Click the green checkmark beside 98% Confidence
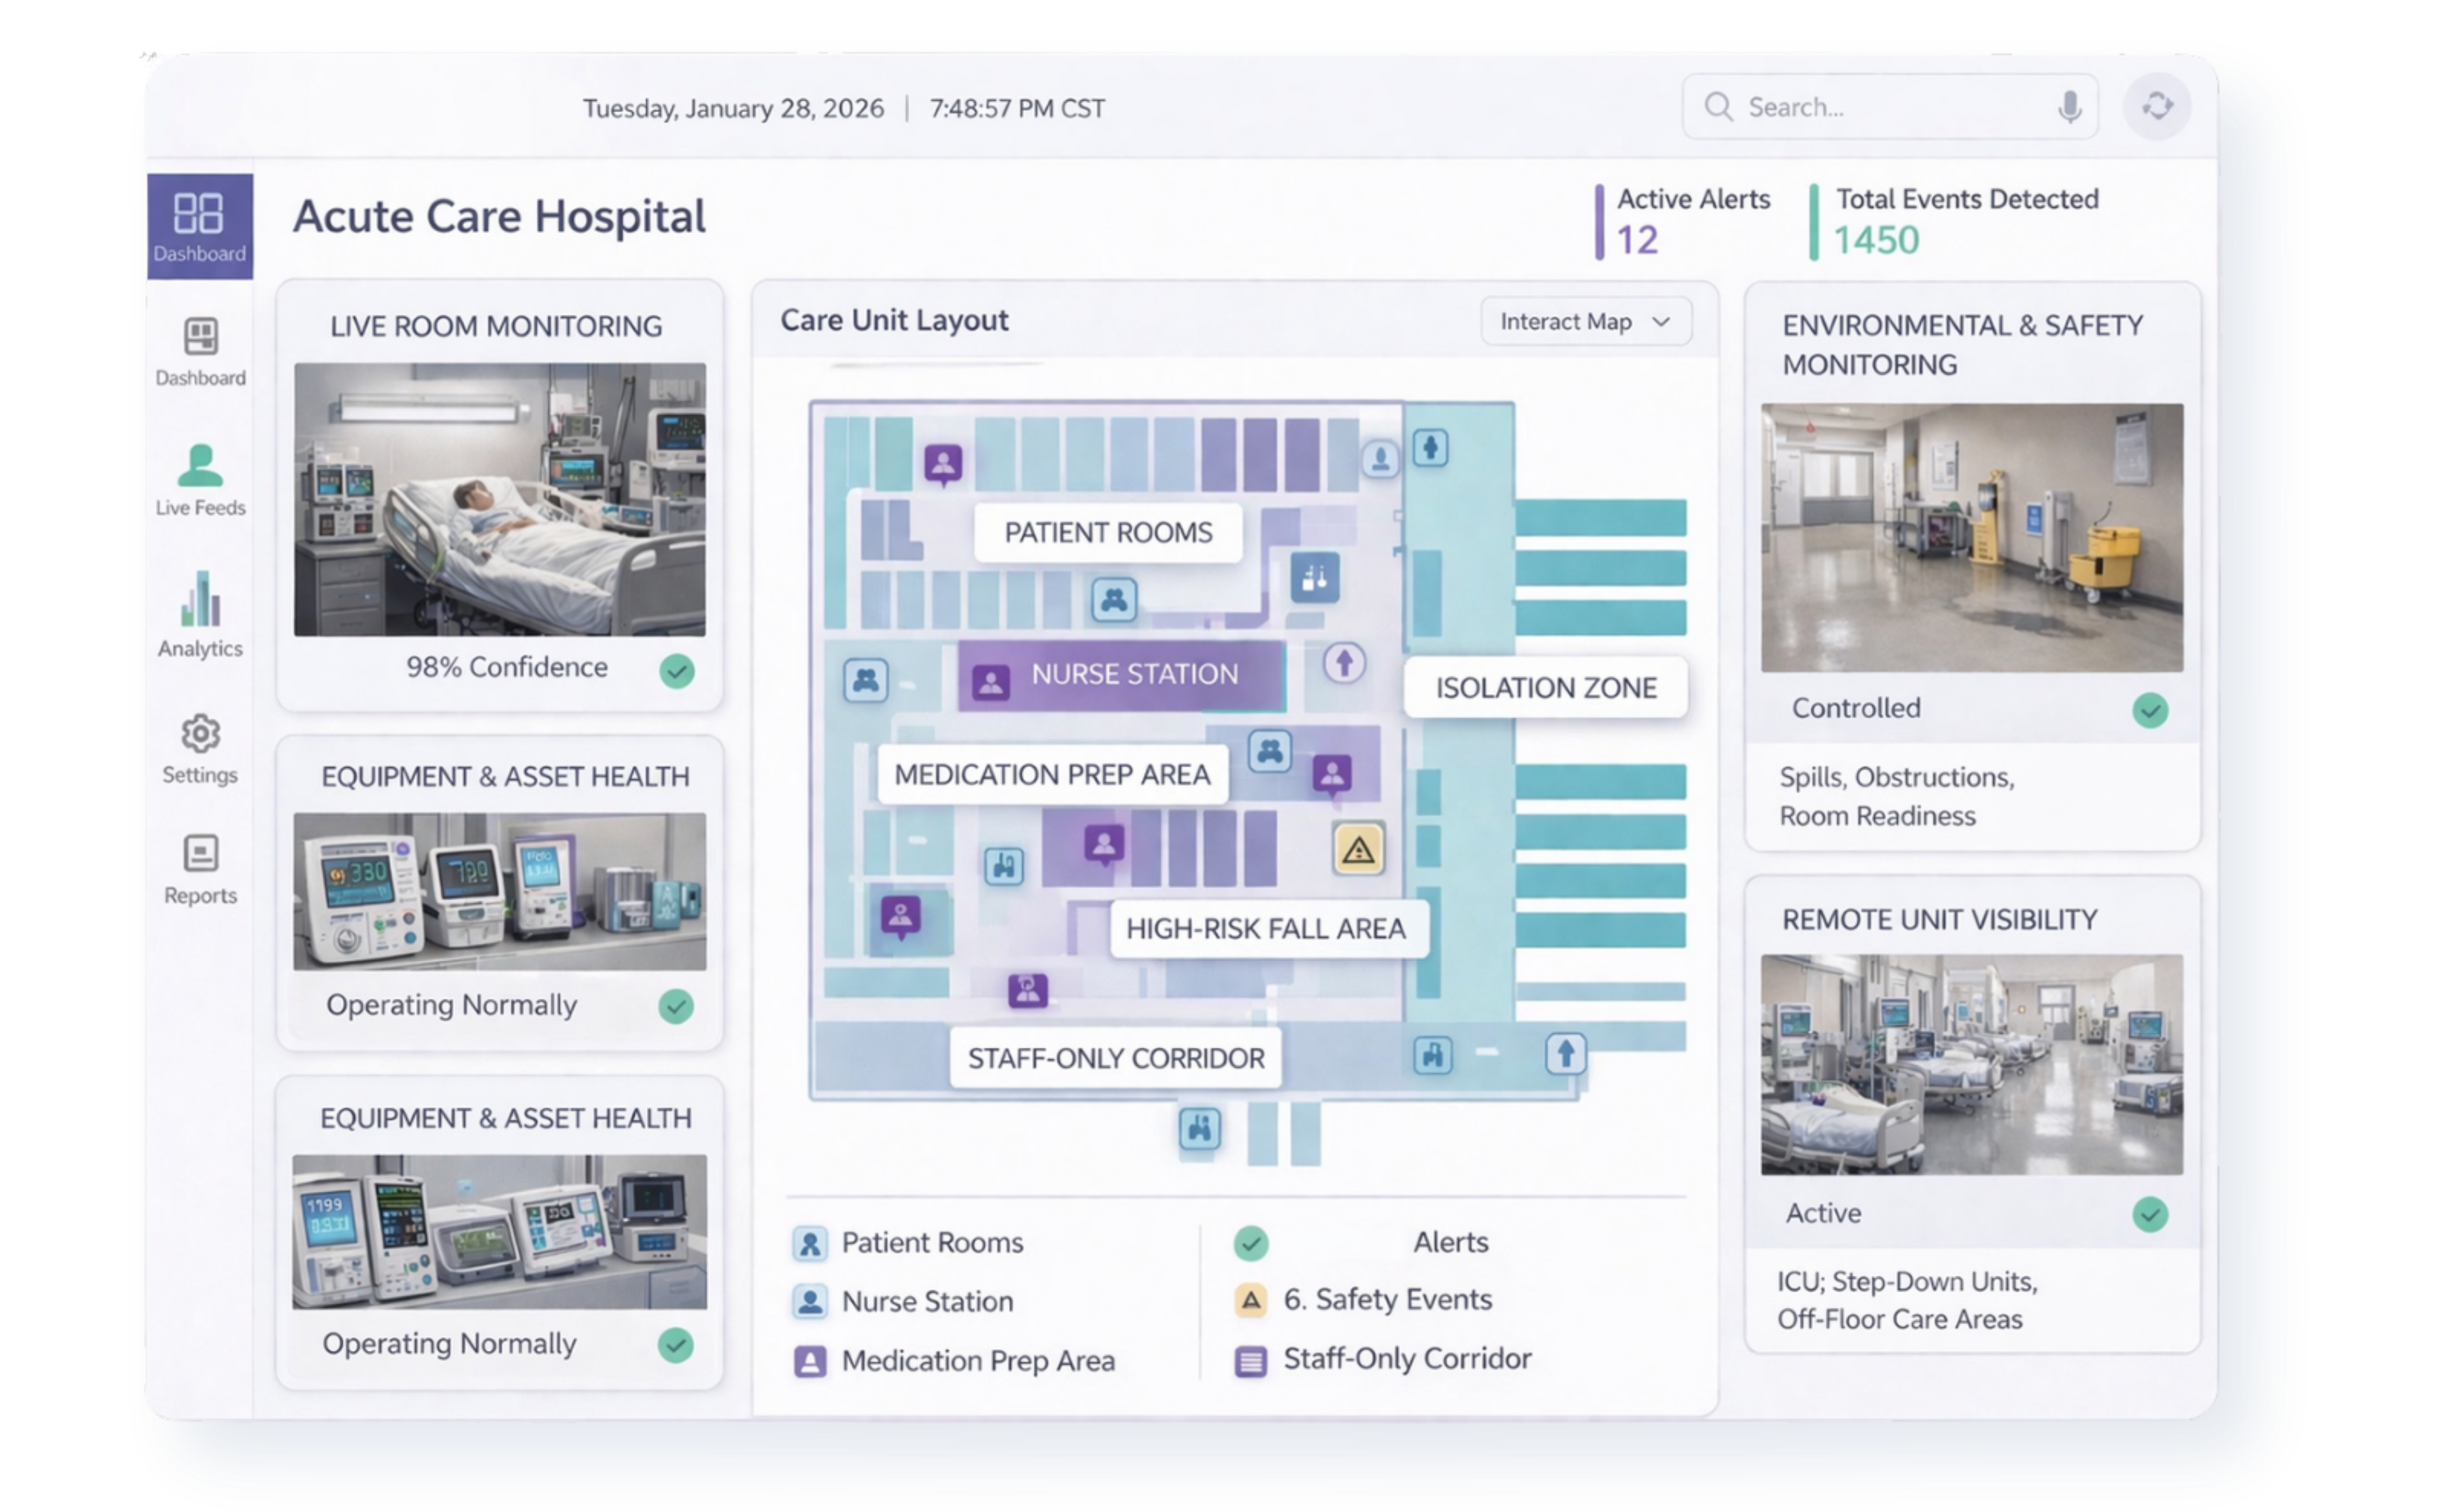The height and width of the screenshot is (1512, 2443). (677, 670)
